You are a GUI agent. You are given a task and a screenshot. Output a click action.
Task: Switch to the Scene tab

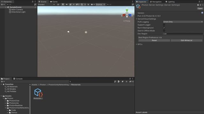tap(42, 2)
